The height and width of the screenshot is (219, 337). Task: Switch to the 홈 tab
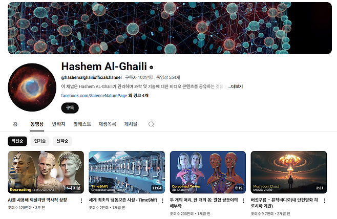15,124
